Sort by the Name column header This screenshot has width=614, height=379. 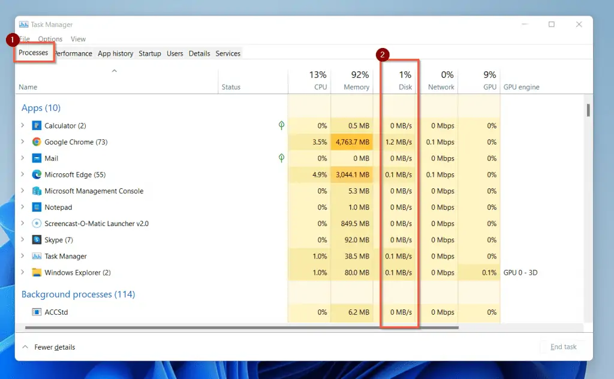28,87
